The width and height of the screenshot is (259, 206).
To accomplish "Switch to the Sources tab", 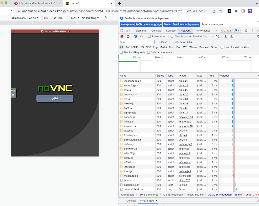I will [x=171, y=31].
